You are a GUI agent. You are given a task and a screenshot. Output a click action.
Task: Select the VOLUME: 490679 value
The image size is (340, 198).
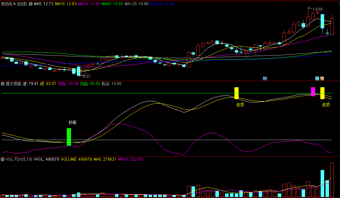coord(76,159)
